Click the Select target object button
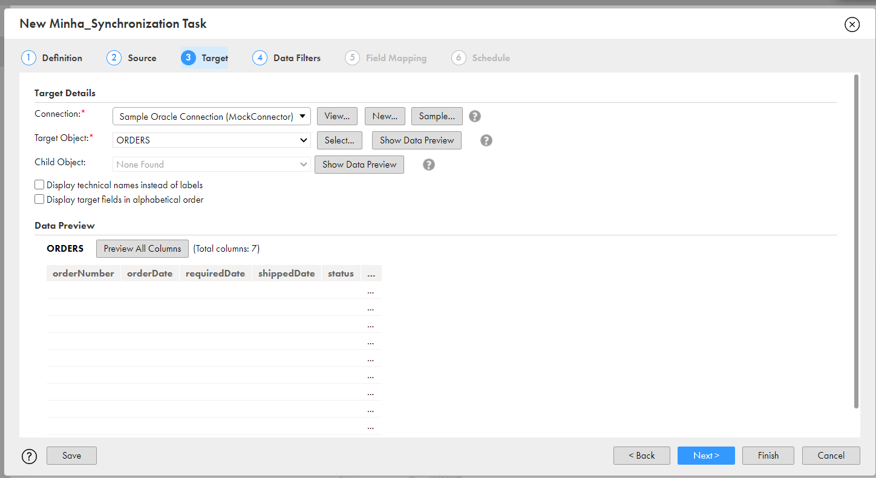This screenshot has width=876, height=478. (339, 140)
